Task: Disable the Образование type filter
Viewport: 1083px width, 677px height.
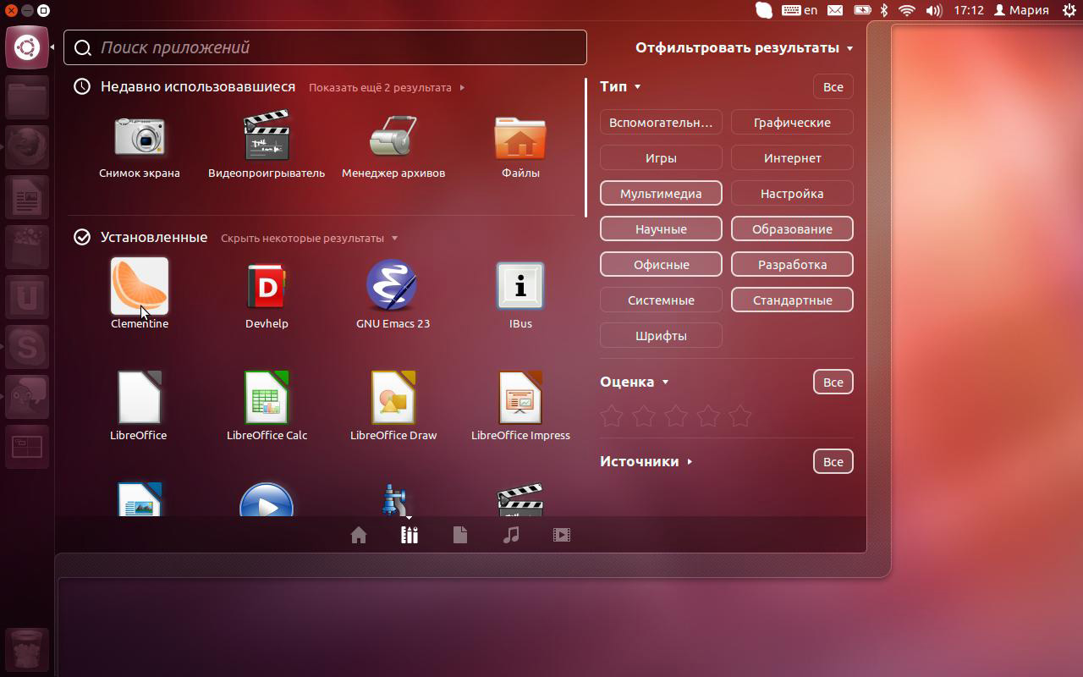Action: click(x=792, y=229)
